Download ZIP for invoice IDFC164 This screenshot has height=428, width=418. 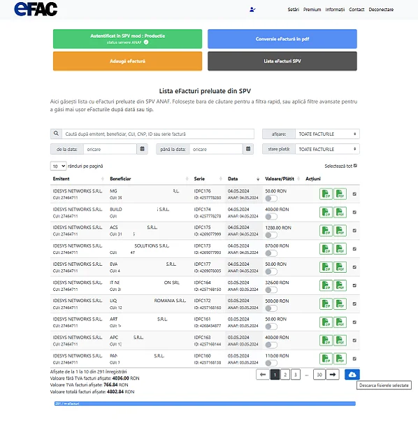(326, 285)
